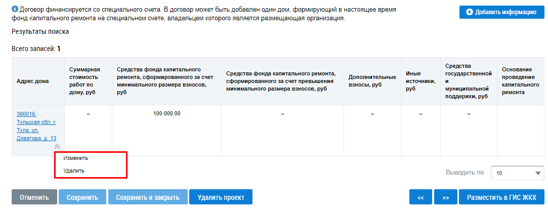This screenshot has width=548, height=212.
Task: Click the Добавить информацию button
Action: pos(502,12)
